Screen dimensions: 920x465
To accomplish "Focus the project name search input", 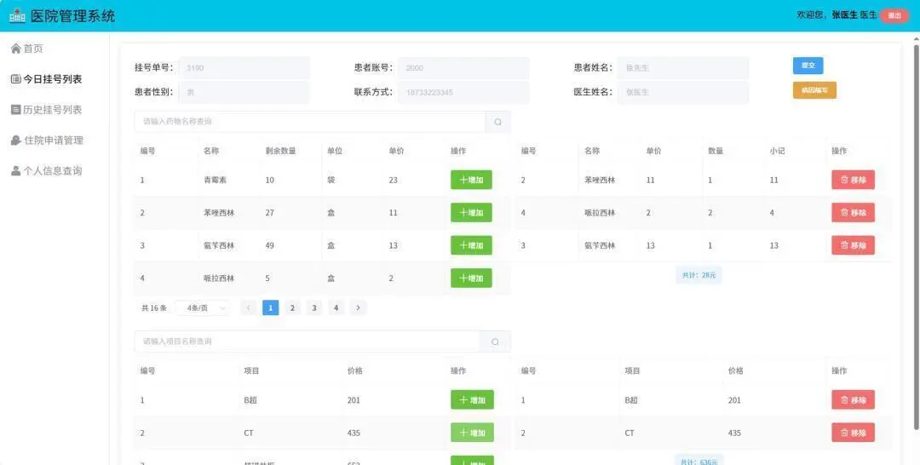I will tap(308, 342).
